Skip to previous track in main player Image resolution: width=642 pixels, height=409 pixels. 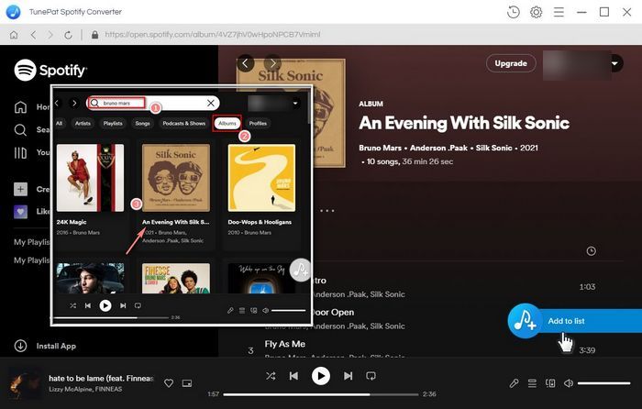(293, 376)
